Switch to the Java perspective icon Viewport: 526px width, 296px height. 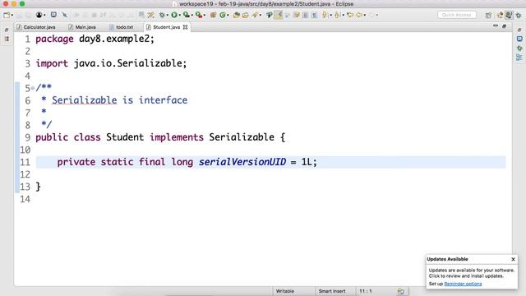[509, 15]
